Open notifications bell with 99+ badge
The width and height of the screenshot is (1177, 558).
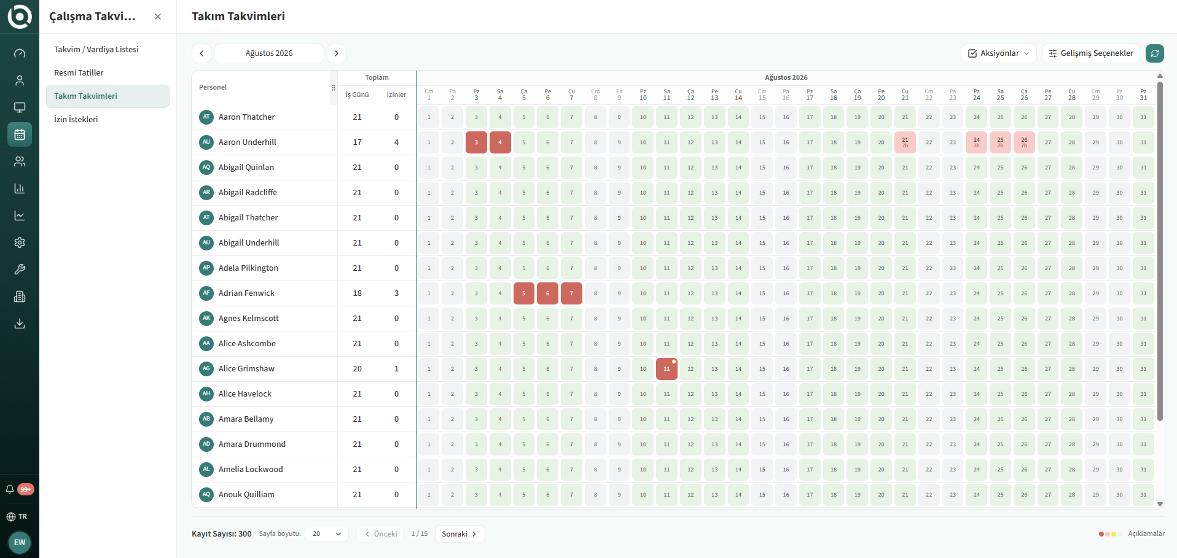coord(20,489)
